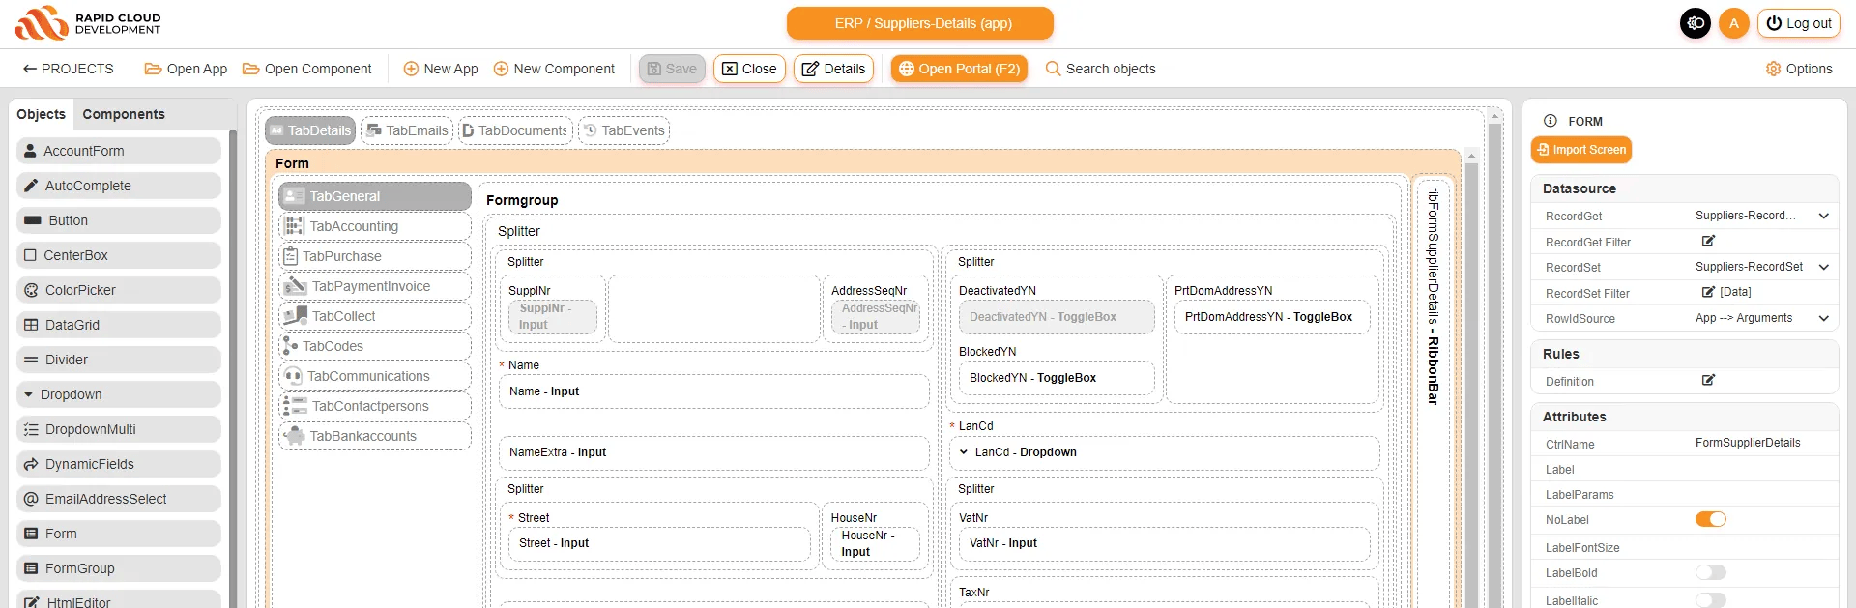This screenshot has width=1856, height=608.
Task: Enable the LabelBold toggle
Action: [x=1710, y=572]
